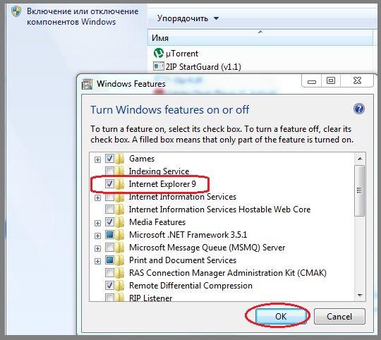Viewport: 381px width, 340px height.
Task: Click the Games folder icon
Action: pos(119,159)
